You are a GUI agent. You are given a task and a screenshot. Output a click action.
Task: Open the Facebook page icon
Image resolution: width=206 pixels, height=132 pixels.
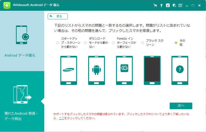168,5
